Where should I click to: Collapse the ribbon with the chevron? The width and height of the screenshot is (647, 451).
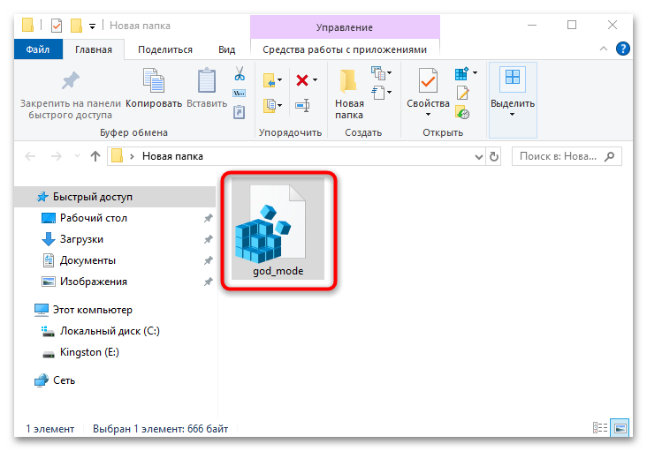(x=604, y=49)
